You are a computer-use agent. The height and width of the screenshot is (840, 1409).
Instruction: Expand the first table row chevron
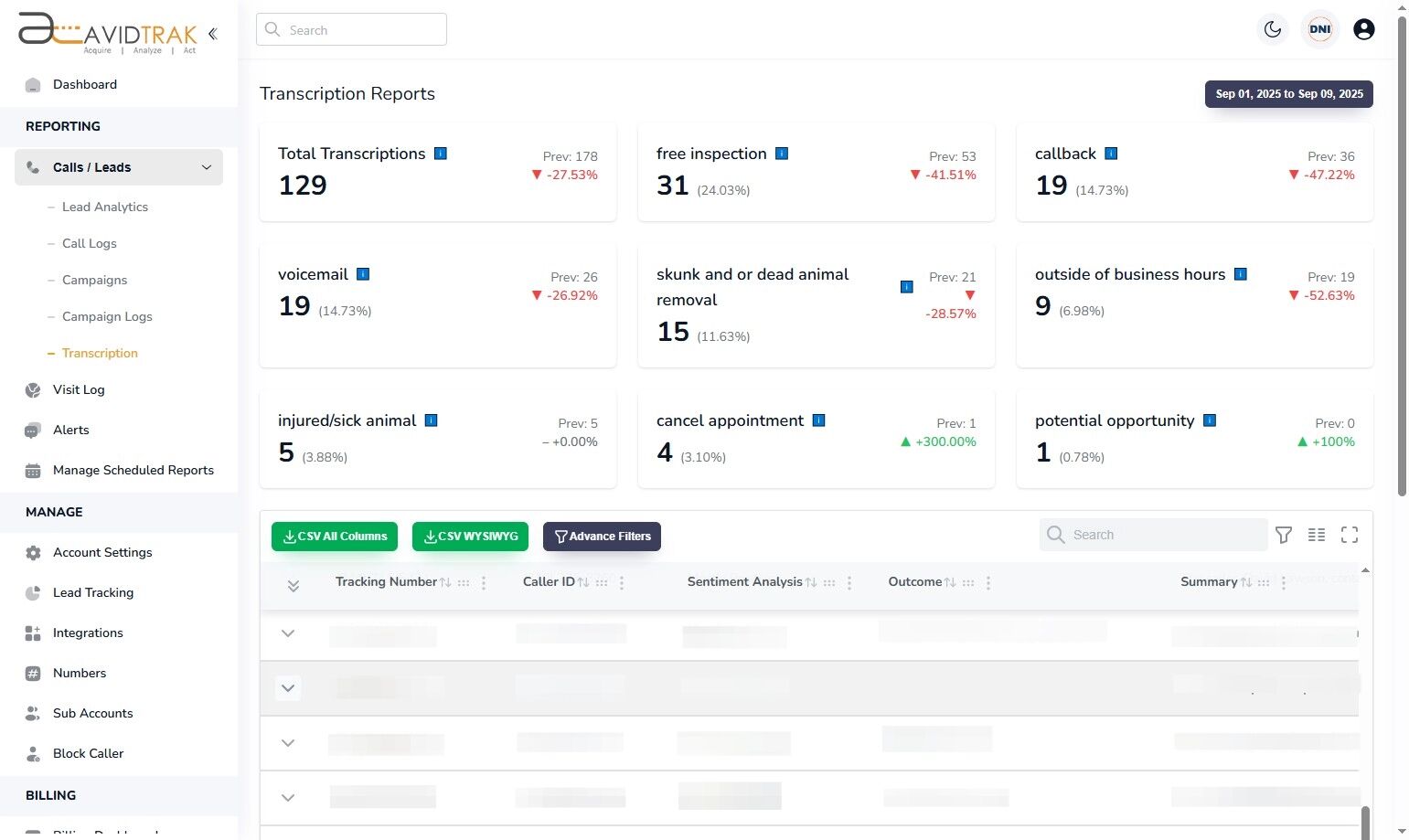click(288, 633)
